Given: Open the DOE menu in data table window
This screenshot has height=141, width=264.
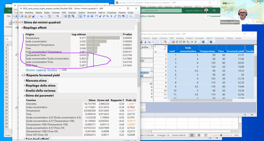Looking at the screenshot, I should tap(171, 38).
